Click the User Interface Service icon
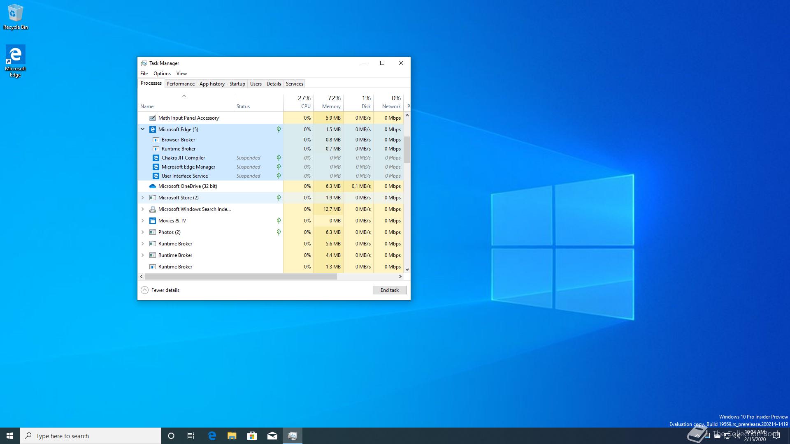This screenshot has width=790, height=444. click(x=156, y=176)
